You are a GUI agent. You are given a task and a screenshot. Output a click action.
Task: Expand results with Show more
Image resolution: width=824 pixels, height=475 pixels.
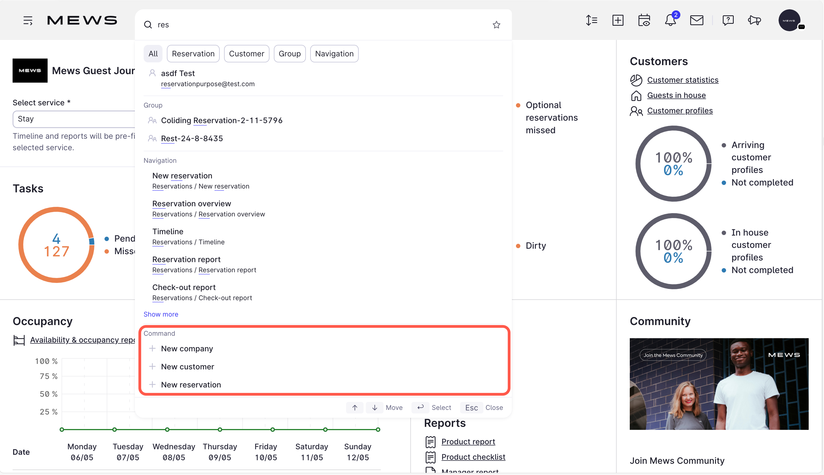(x=161, y=314)
